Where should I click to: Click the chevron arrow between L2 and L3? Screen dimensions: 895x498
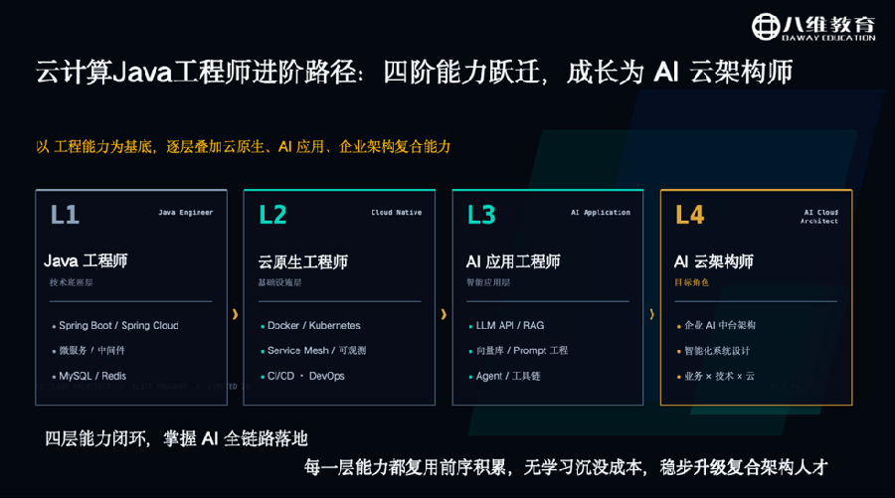pyautogui.click(x=443, y=314)
